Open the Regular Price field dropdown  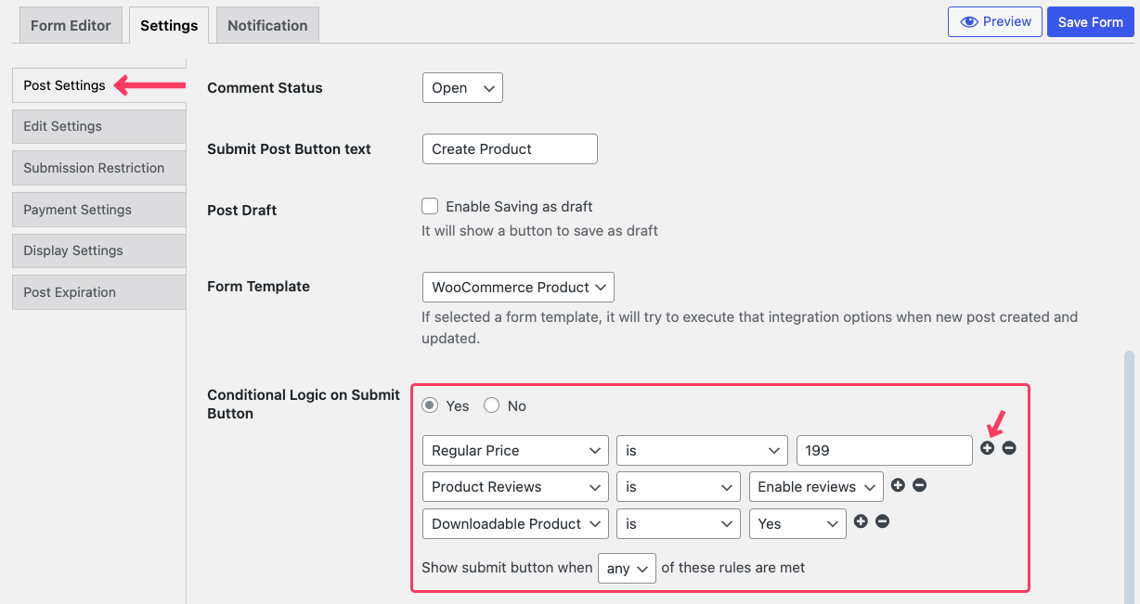point(515,450)
